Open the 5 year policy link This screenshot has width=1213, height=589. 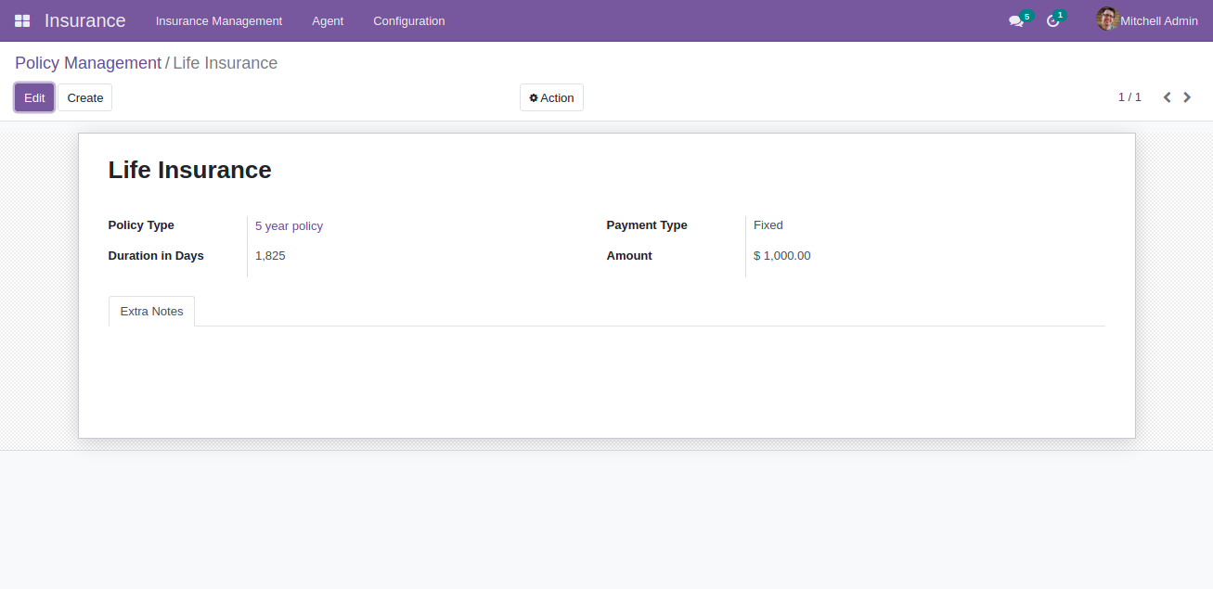coord(289,225)
